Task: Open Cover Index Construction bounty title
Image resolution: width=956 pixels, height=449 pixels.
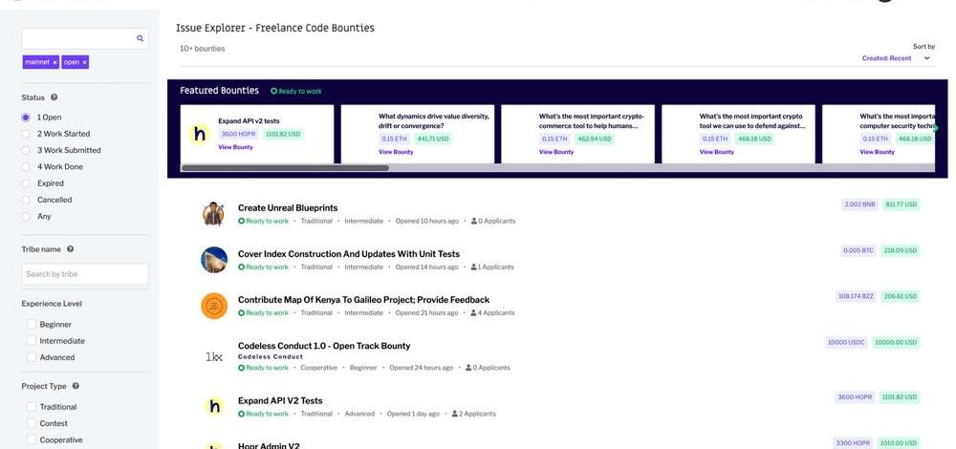Action: pos(348,254)
